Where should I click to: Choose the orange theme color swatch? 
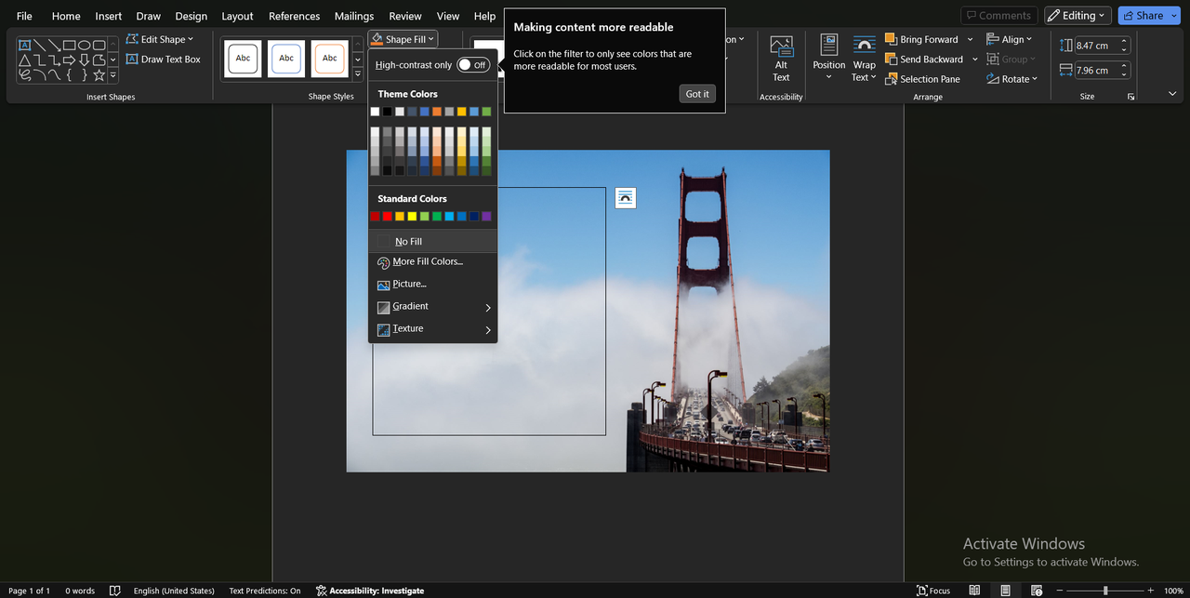[x=437, y=112]
